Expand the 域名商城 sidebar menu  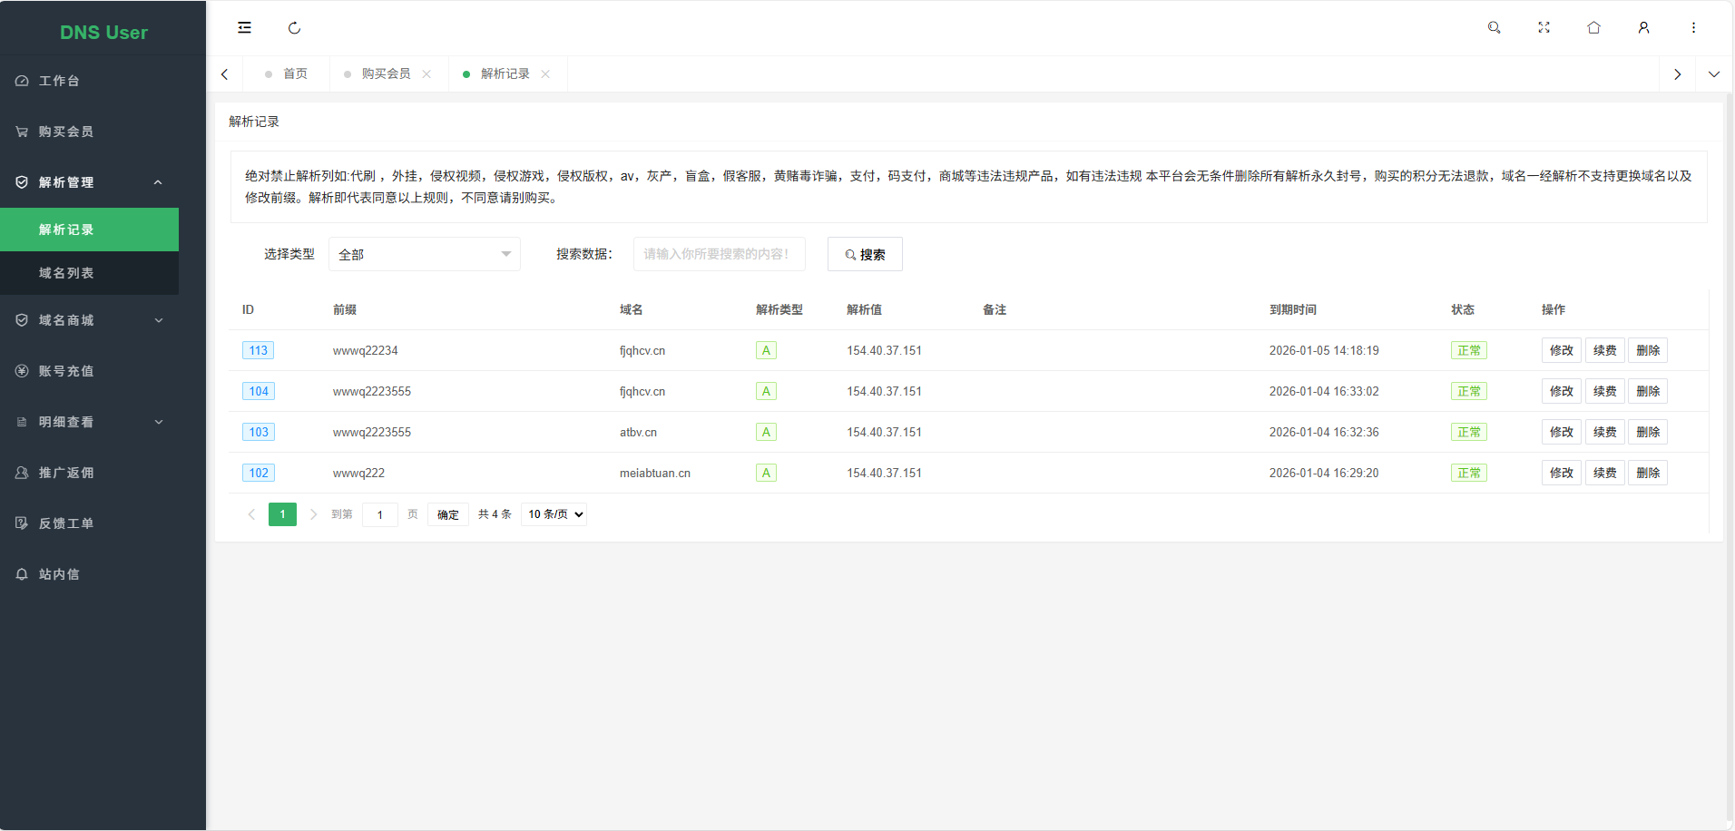pos(89,320)
